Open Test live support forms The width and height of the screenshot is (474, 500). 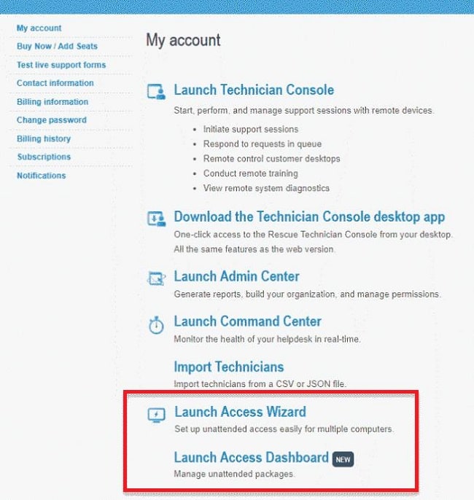(61, 65)
